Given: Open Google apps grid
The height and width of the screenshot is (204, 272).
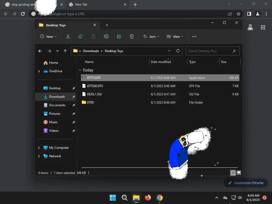Looking at the screenshot, I should coord(263,27).
